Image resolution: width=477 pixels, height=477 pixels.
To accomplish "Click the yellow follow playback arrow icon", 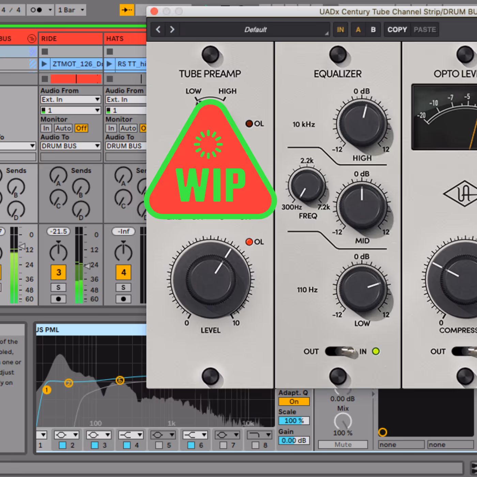I will coord(127,10).
